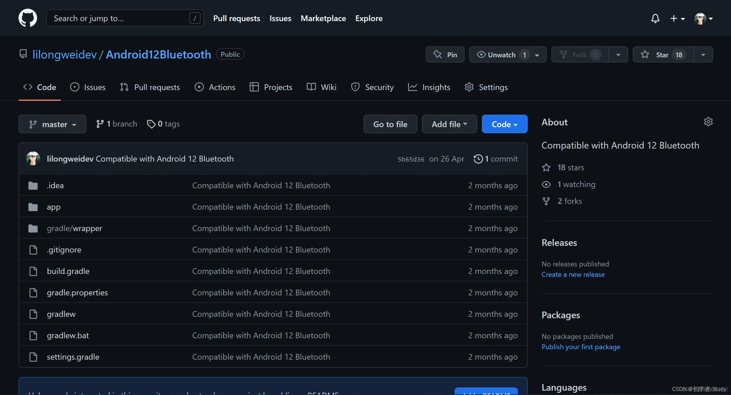Open the notifications bell

coord(655,19)
